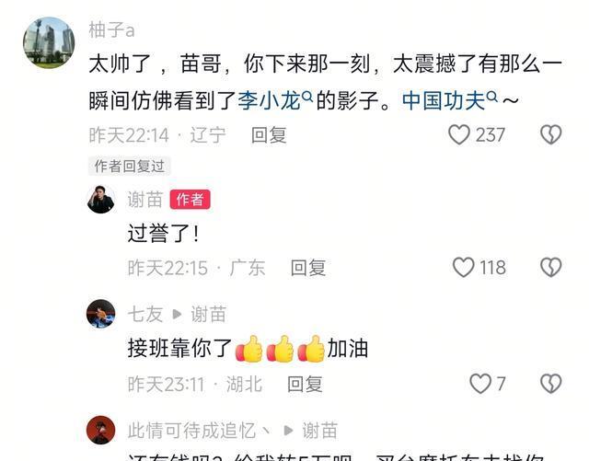Open 谢苗 name next to 作者 badge
The height and width of the screenshot is (461, 589).
(x=145, y=199)
